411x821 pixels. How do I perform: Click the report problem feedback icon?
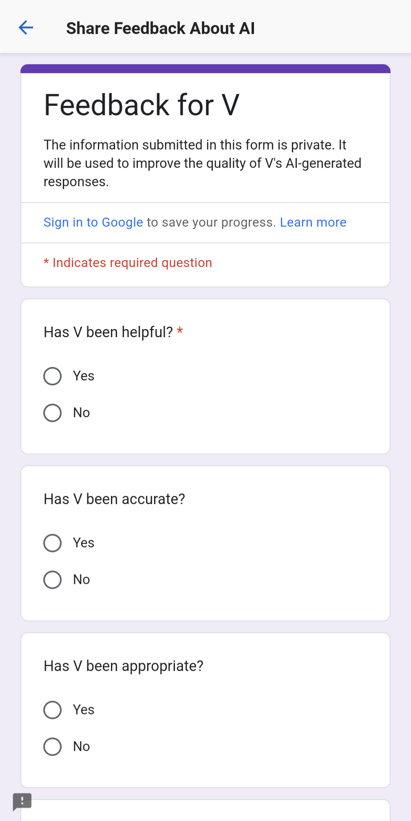[22, 802]
